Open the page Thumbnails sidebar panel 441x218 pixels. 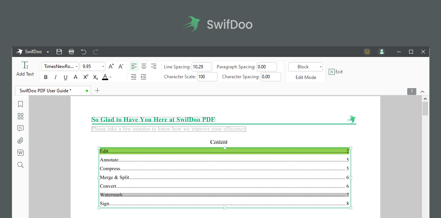tap(20, 117)
